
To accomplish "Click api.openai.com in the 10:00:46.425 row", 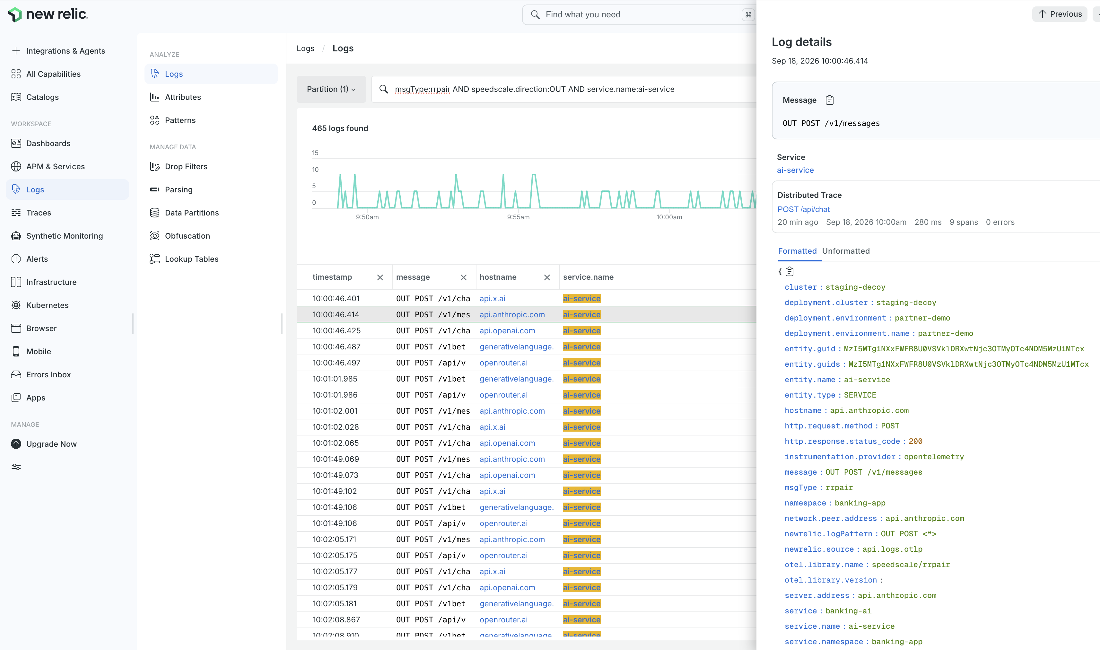I will tap(507, 331).
